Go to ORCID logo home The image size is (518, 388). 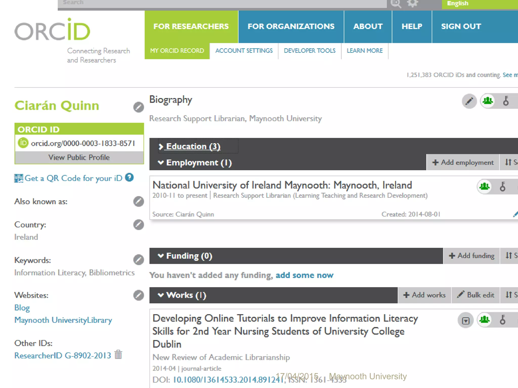click(x=52, y=29)
